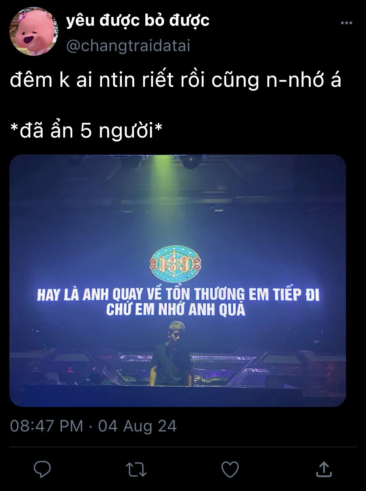Like the tweet with the heart icon
Viewport: 366px width, 491px height.
(x=230, y=470)
